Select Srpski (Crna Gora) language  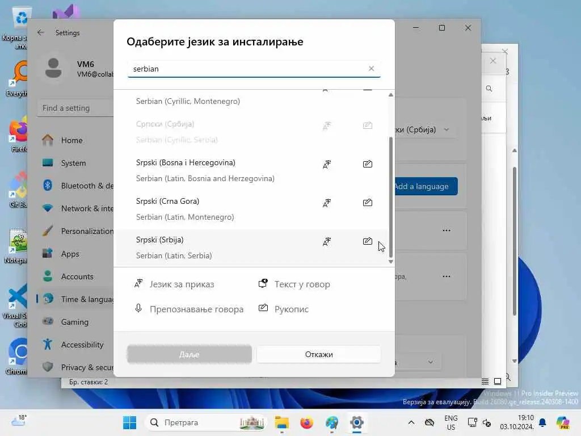coord(251,209)
